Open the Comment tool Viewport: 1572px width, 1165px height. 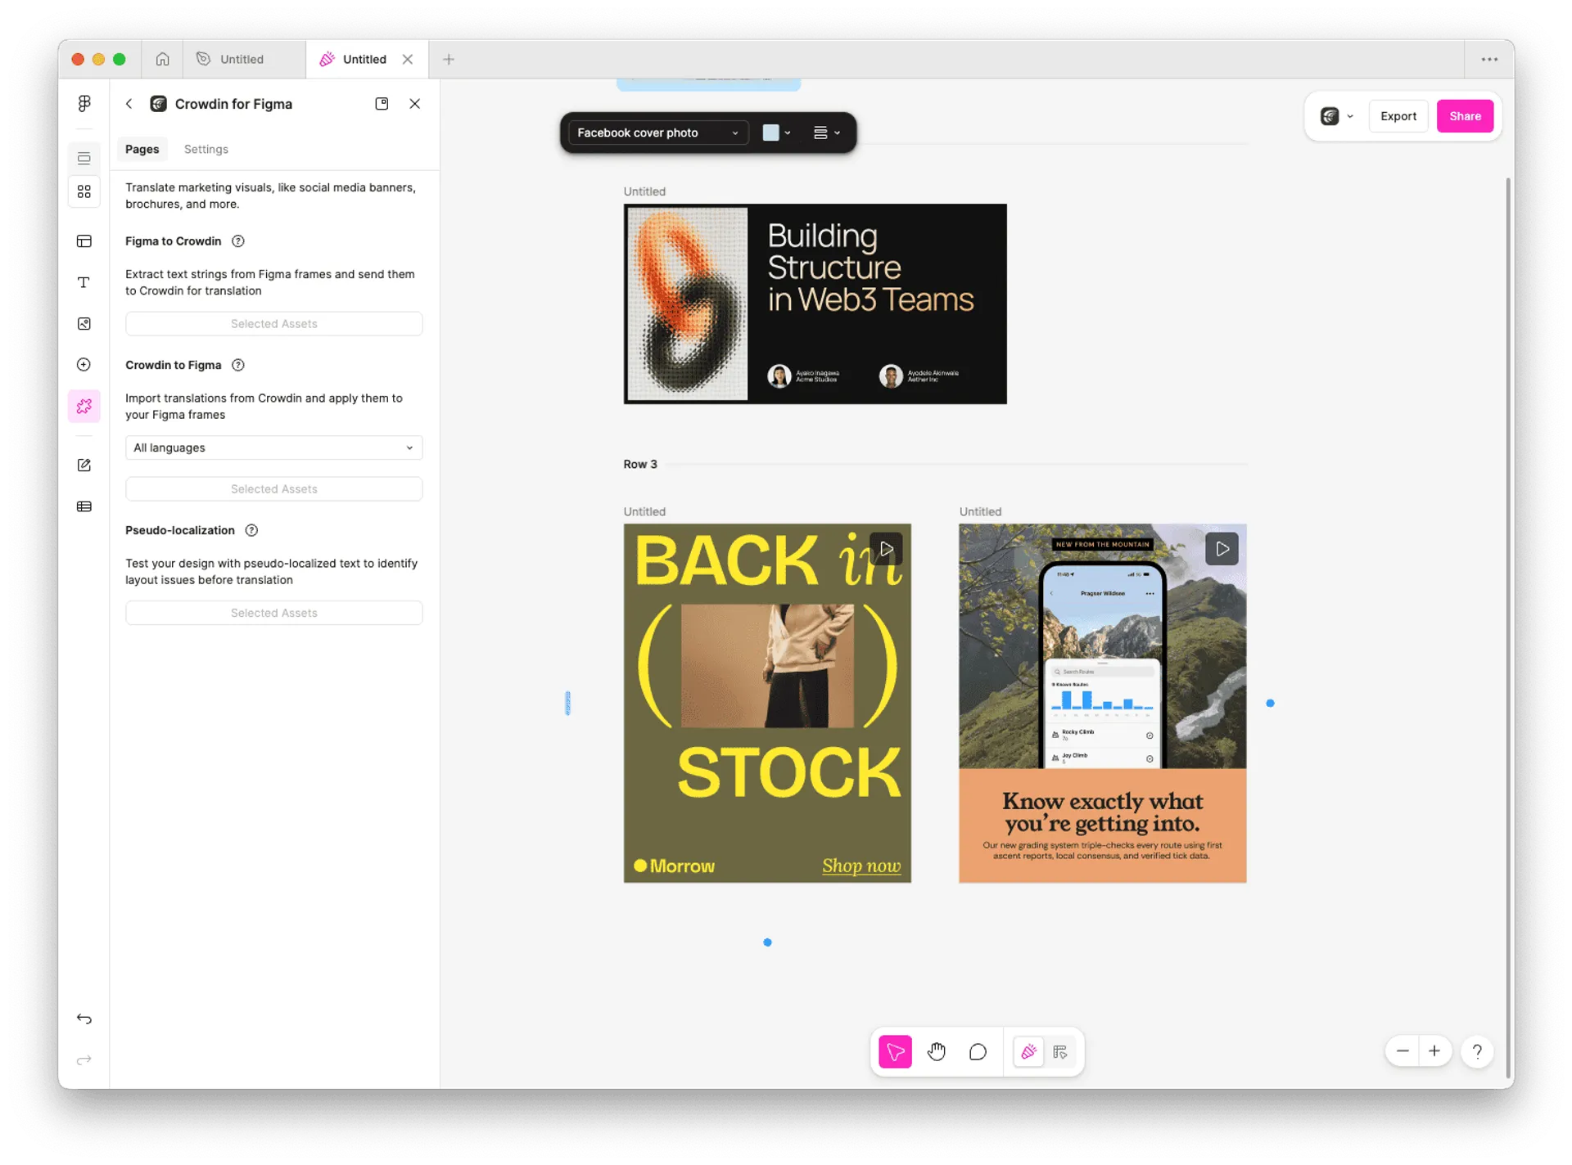(978, 1052)
